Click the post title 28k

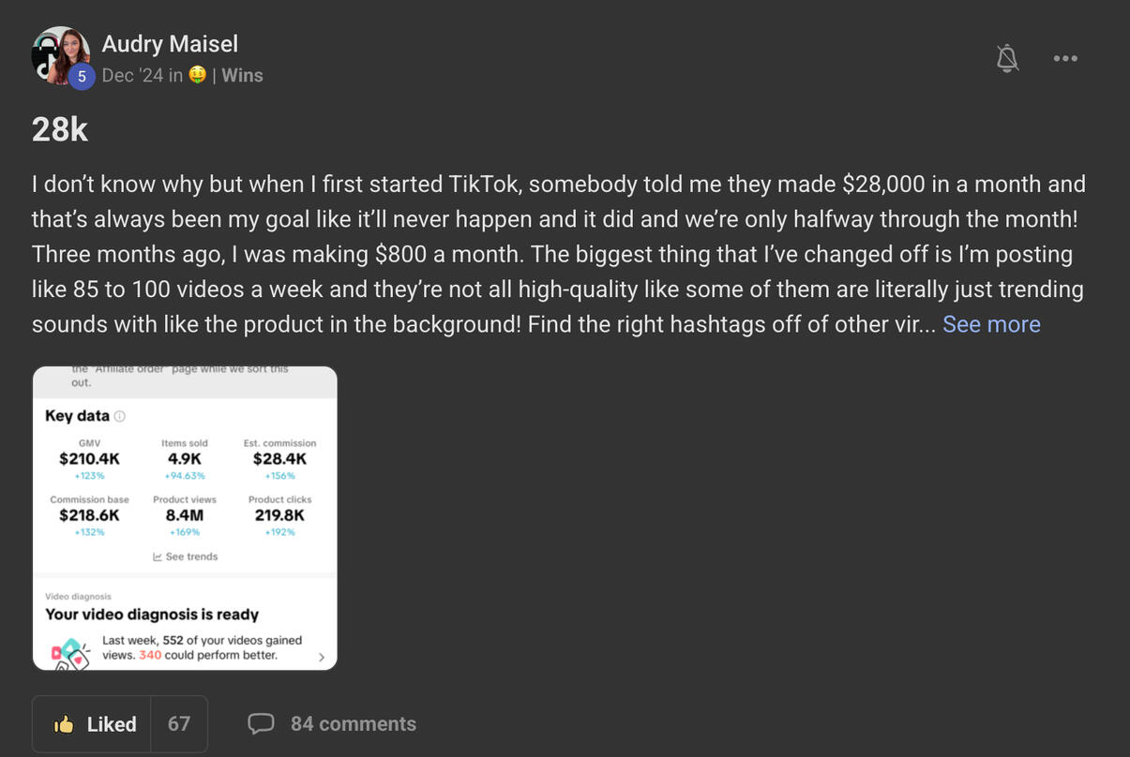[60, 130]
